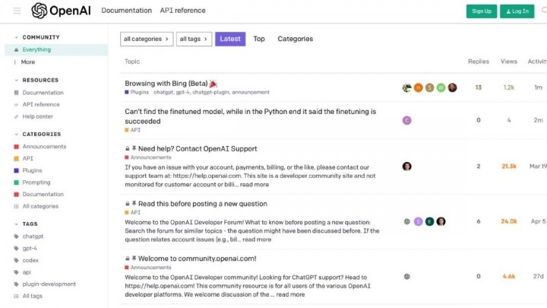This screenshot has width=547, height=308.
Task: Click the green Prompting category swatch in sidebar
Action: click(x=16, y=183)
